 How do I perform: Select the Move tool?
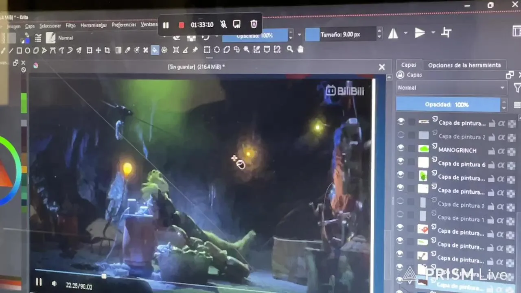(x=98, y=50)
